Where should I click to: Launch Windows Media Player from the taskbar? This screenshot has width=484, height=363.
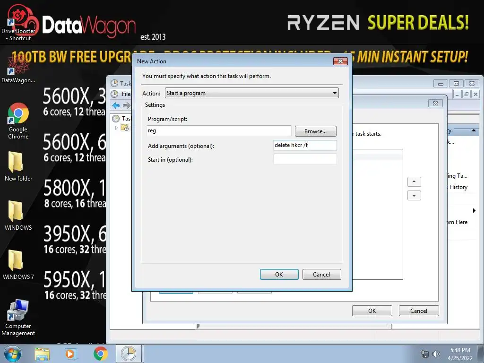click(70, 354)
